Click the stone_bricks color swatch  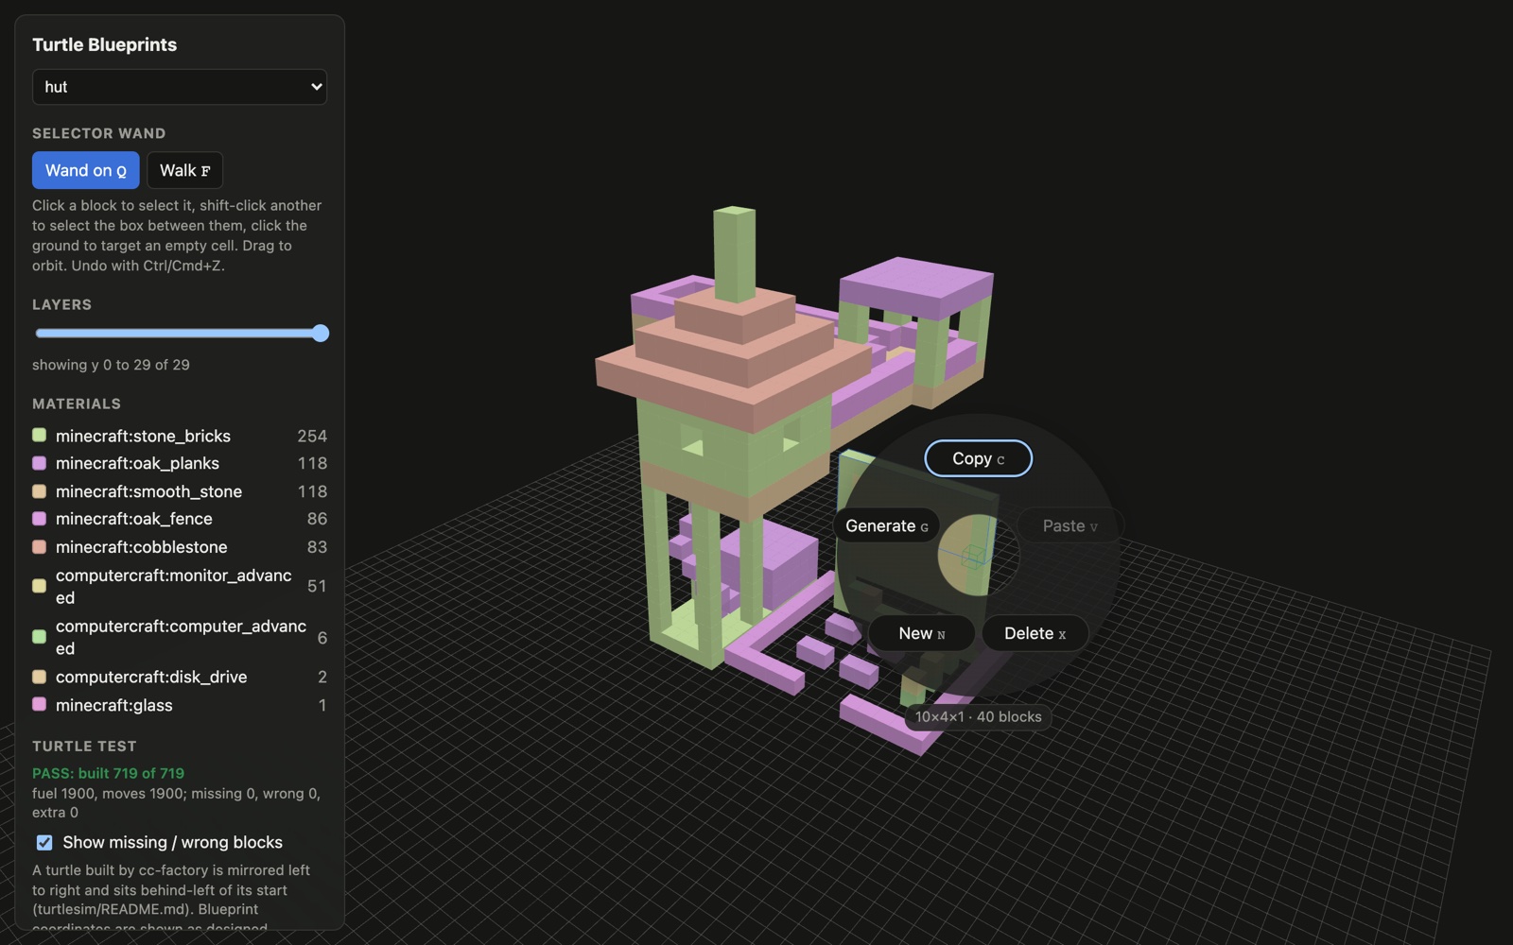click(x=39, y=435)
